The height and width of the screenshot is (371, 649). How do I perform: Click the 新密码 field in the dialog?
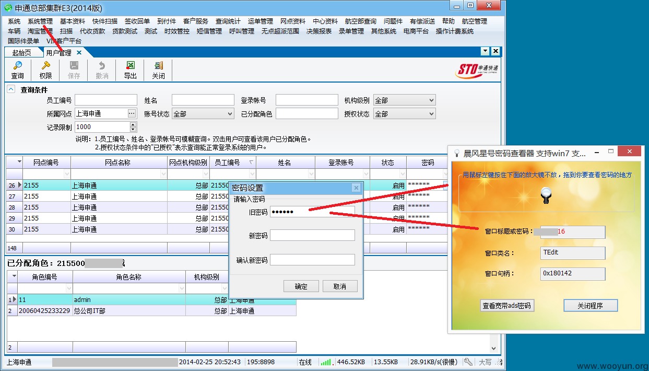(x=312, y=236)
